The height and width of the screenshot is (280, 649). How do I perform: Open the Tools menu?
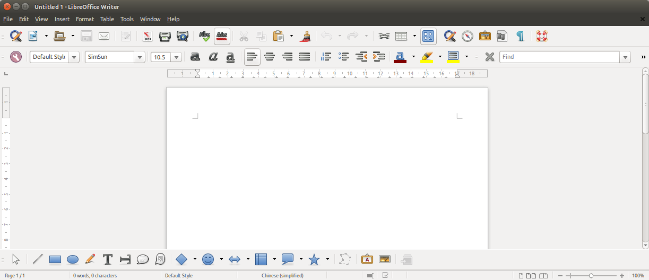(x=127, y=19)
